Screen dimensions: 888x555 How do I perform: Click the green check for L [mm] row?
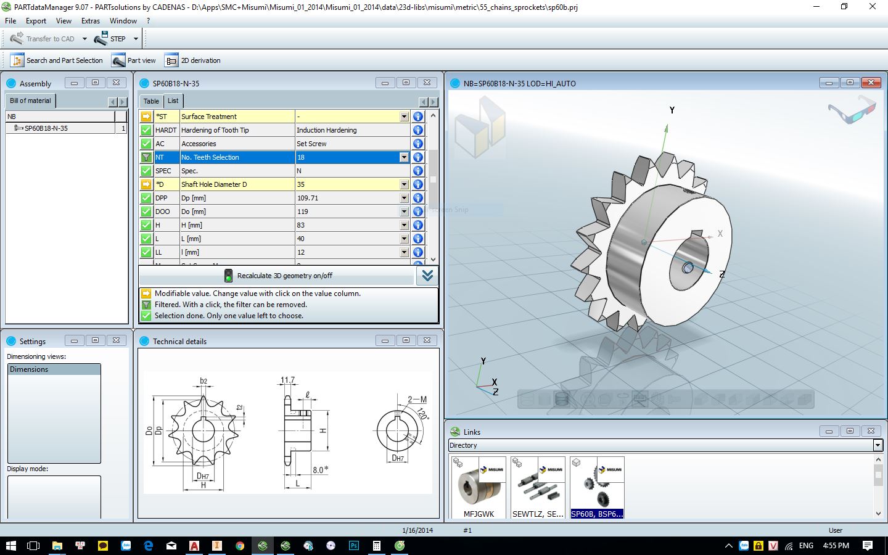[146, 239]
